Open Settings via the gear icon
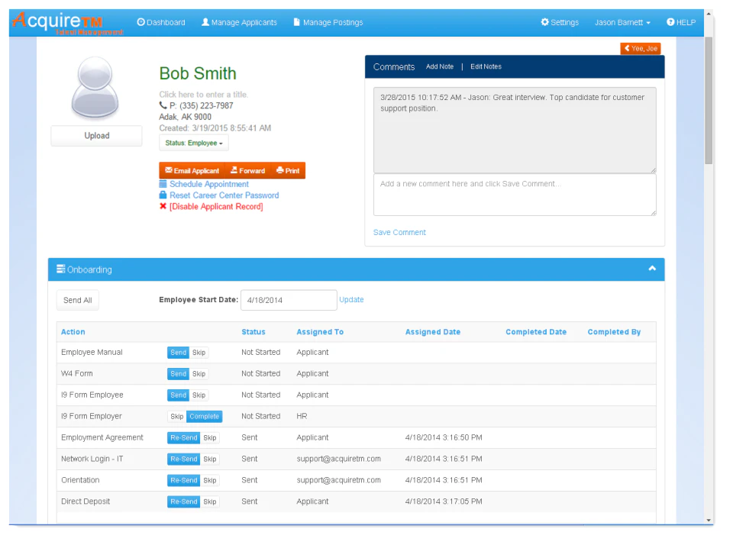733x545 pixels. (x=545, y=22)
